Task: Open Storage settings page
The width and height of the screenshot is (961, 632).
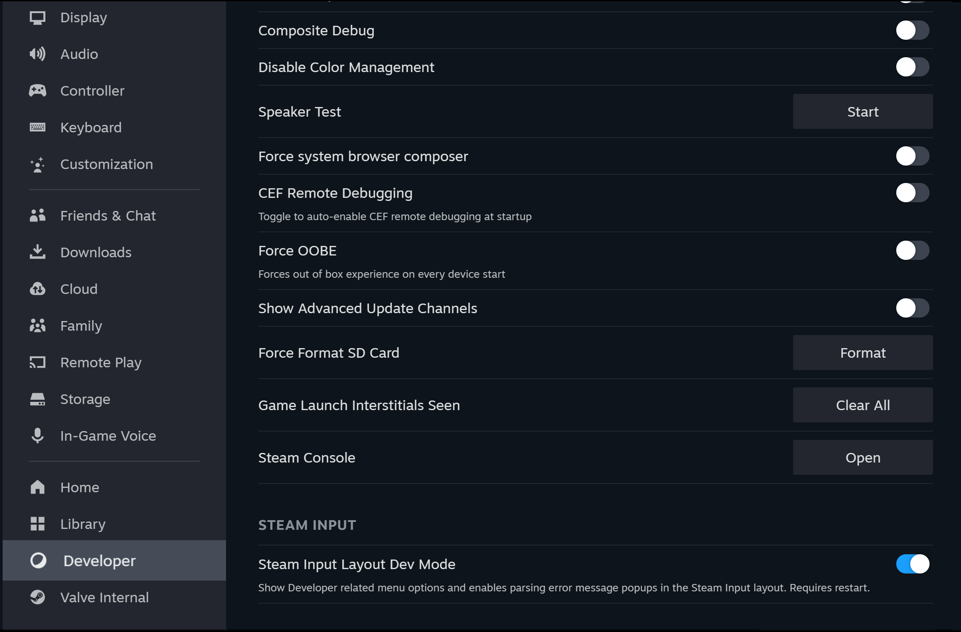Action: tap(114, 399)
